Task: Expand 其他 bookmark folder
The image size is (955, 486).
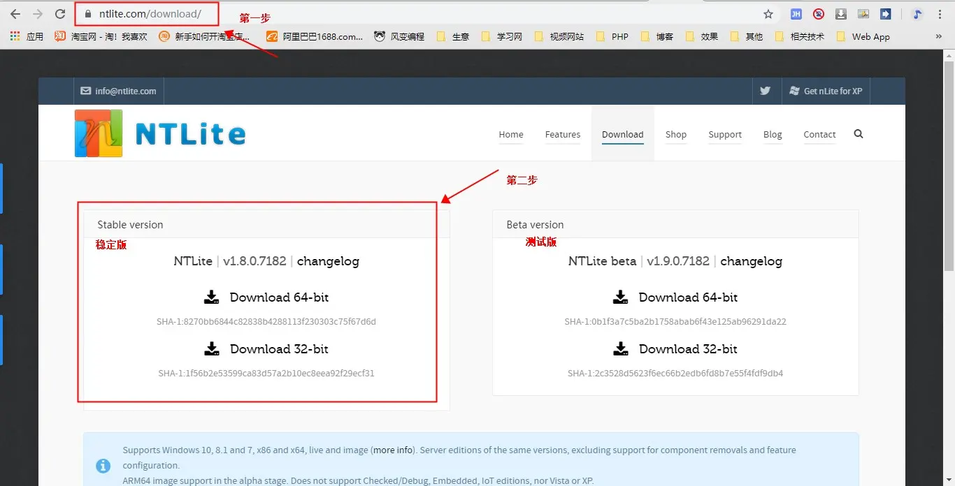Action: 746,36
